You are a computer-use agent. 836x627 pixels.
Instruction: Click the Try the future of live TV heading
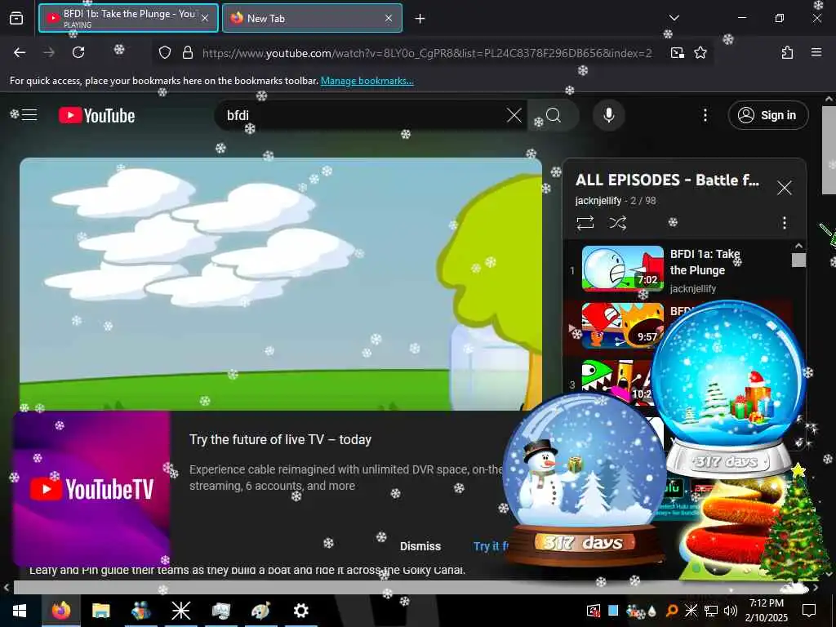[x=281, y=439]
